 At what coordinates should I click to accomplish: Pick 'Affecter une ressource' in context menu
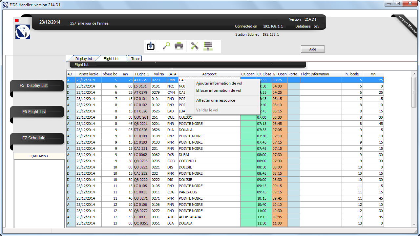pyautogui.click(x=215, y=100)
